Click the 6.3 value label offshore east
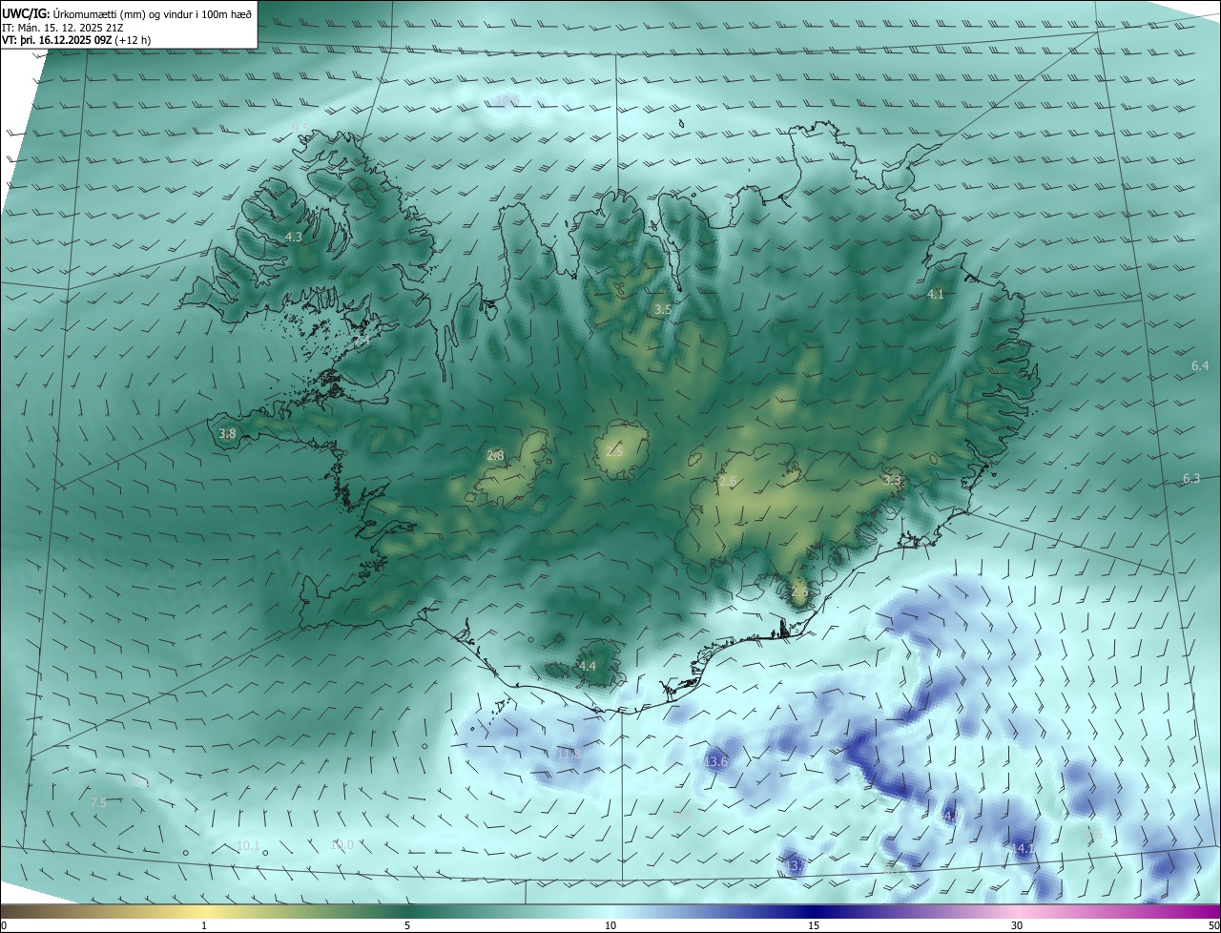 click(x=1191, y=479)
